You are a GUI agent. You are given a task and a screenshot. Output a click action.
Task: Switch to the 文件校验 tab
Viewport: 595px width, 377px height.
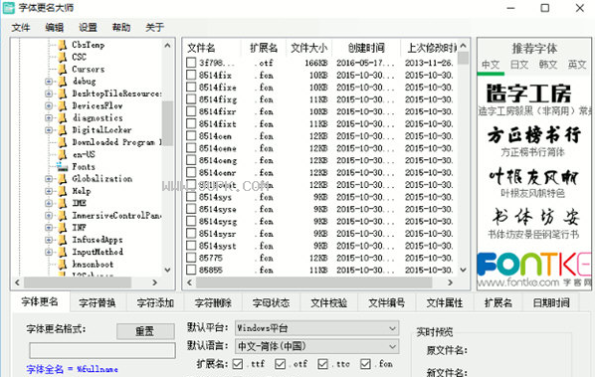328,302
